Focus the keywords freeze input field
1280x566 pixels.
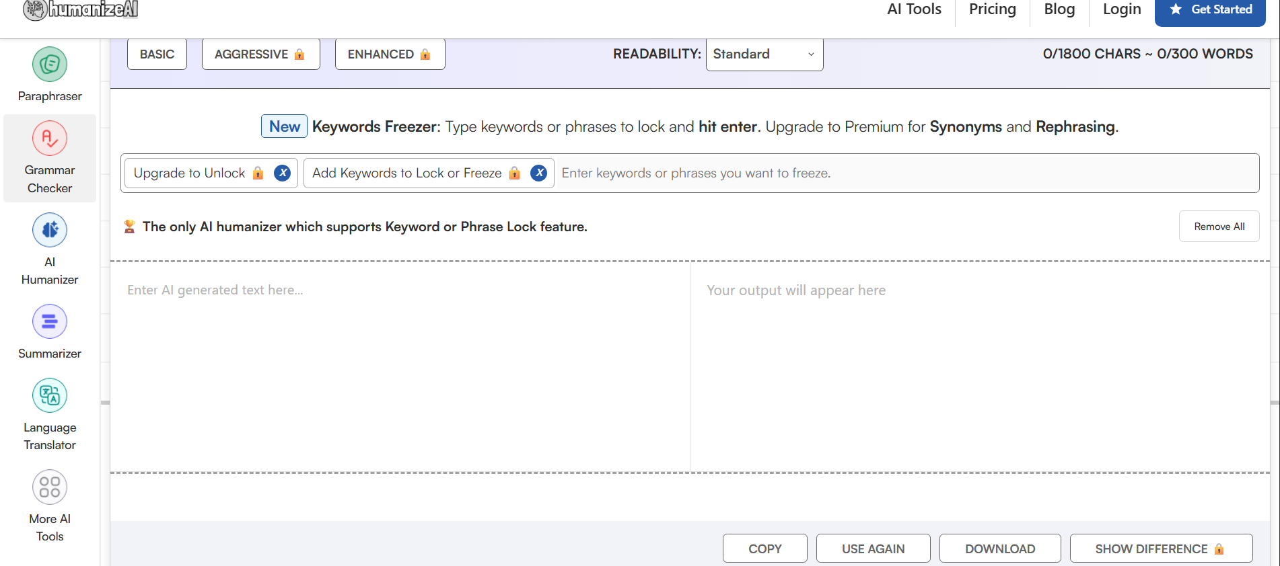pos(906,173)
